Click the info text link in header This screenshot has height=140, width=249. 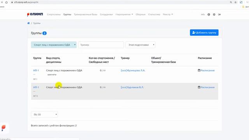point(203,14)
